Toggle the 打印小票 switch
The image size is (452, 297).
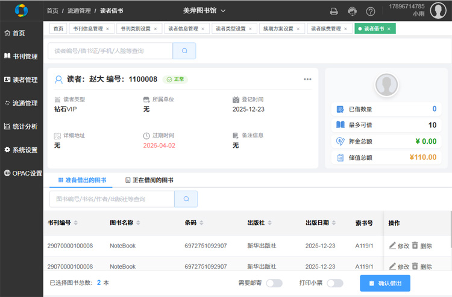coord(334,283)
